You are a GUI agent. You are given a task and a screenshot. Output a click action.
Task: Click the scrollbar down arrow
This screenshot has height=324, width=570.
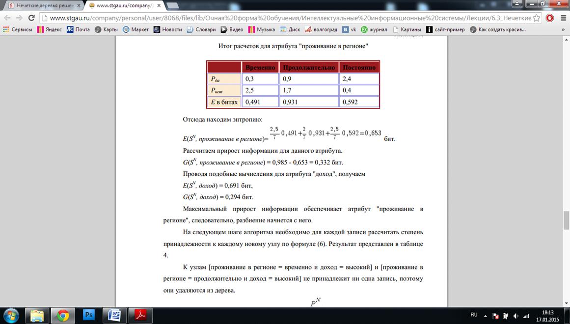tap(566, 303)
